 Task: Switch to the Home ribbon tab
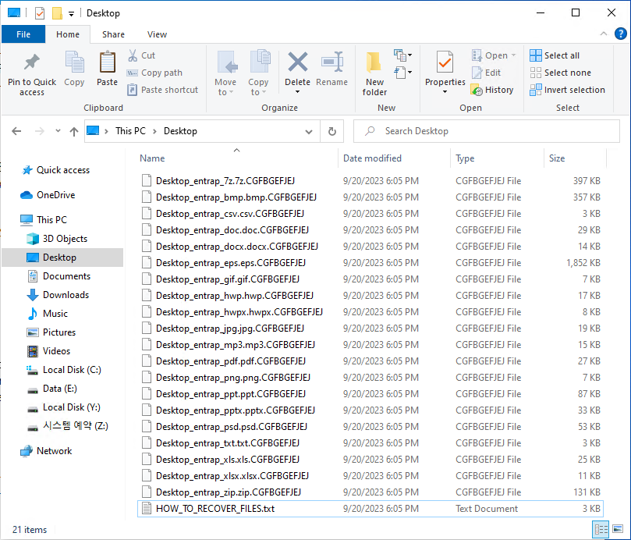click(x=68, y=34)
